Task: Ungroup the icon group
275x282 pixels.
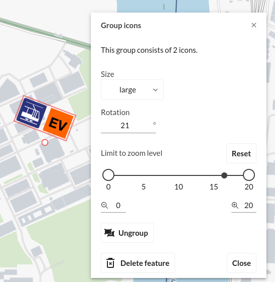Action: [127, 233]
